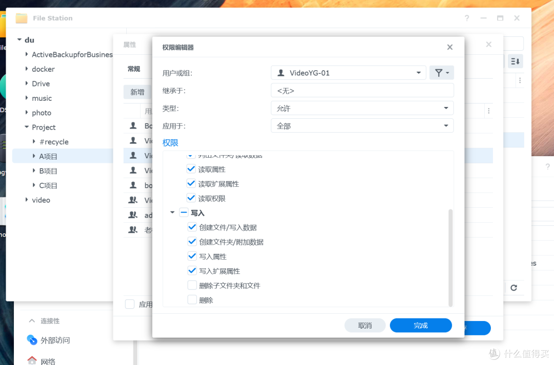Switch to the General tab in properties
The image size is (554, 365).
[134, 69]
